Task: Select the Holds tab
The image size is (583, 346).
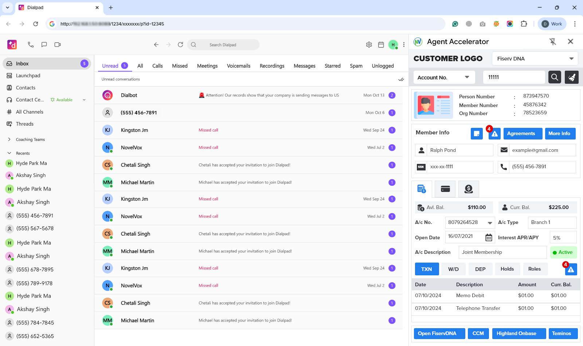Action: click(507, 269)
